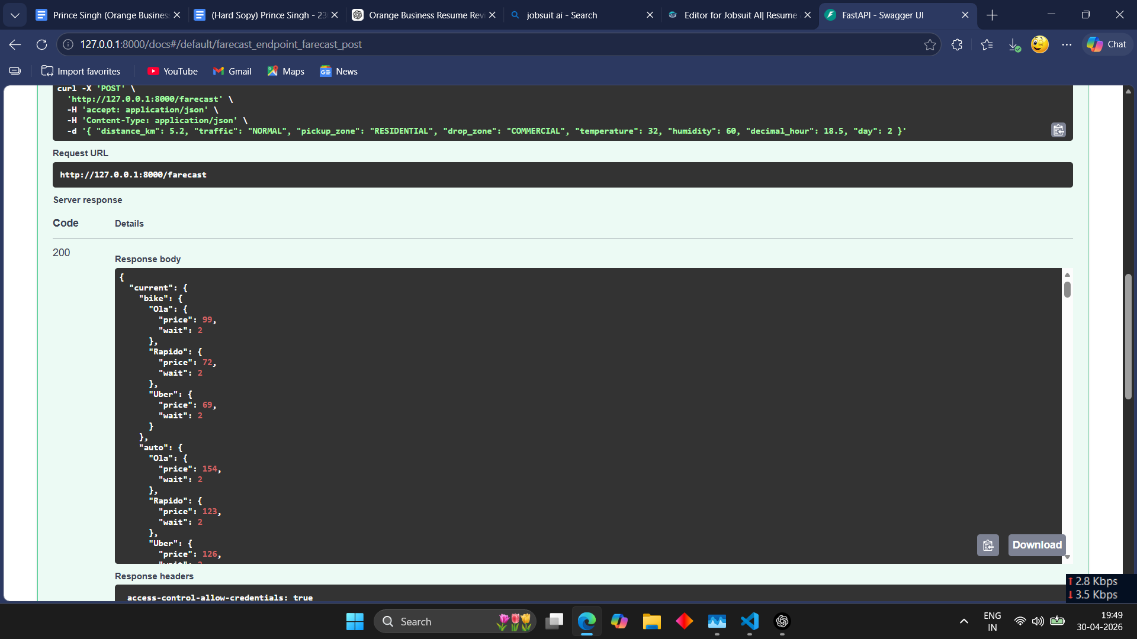This screenshot has width=1137, height=639.
Task: Add this page to favorites
Action: [930, 44]
